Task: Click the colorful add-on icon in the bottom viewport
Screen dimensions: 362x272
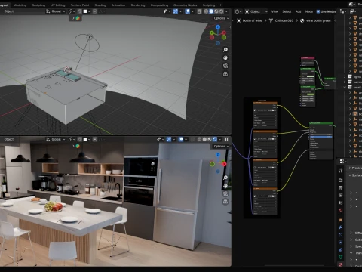Action: tap(78, 146)
